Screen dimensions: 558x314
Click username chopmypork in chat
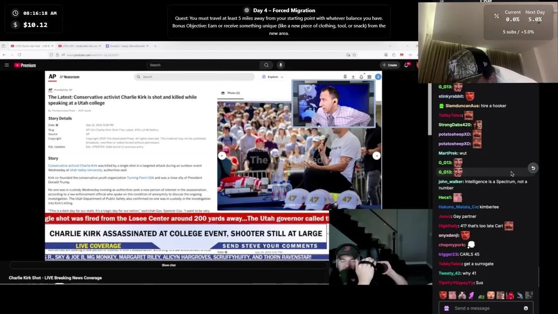(x=452, y=245)
